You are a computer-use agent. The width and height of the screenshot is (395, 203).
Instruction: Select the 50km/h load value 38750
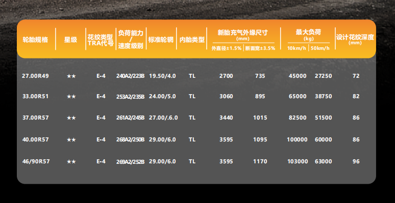coord(324,97)
